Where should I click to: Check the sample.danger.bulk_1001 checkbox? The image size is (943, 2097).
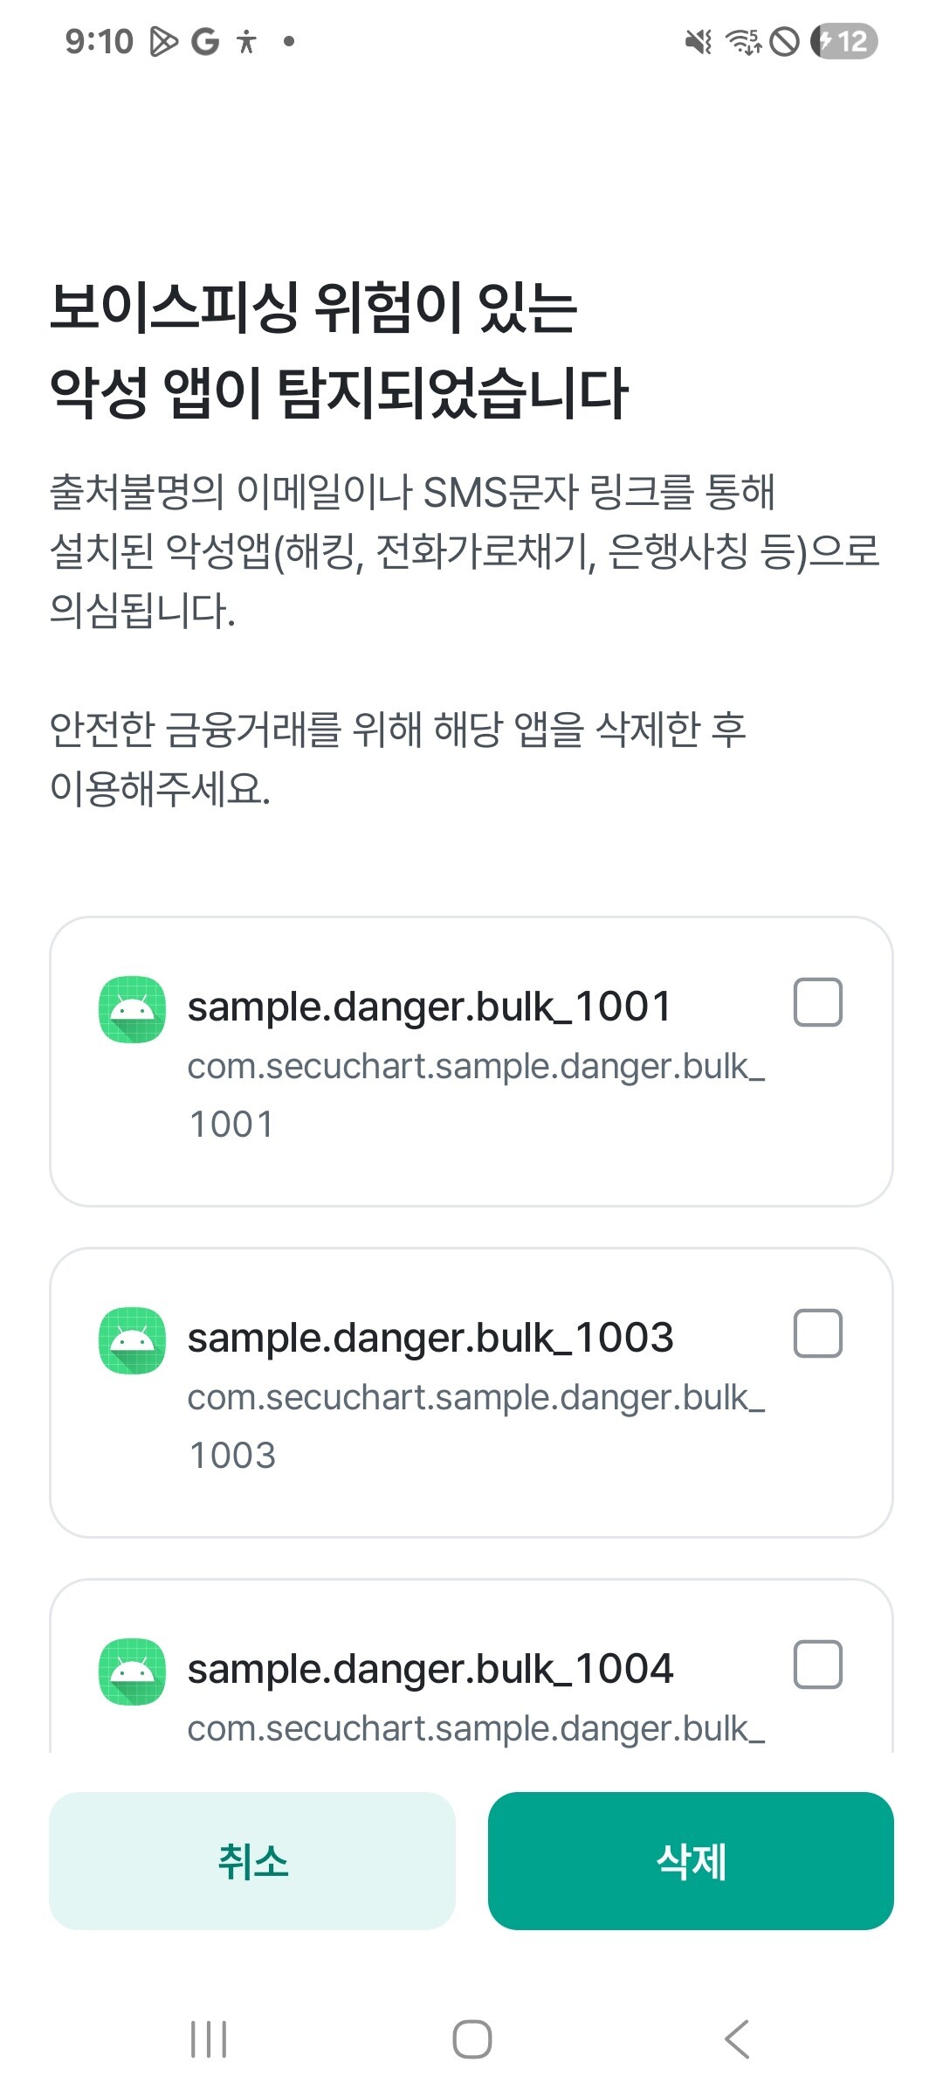[817, 1002]
